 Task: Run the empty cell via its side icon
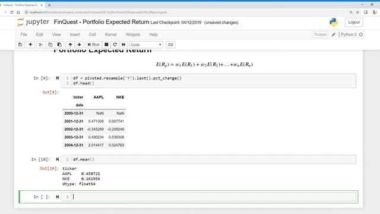[x=58, y=197]
